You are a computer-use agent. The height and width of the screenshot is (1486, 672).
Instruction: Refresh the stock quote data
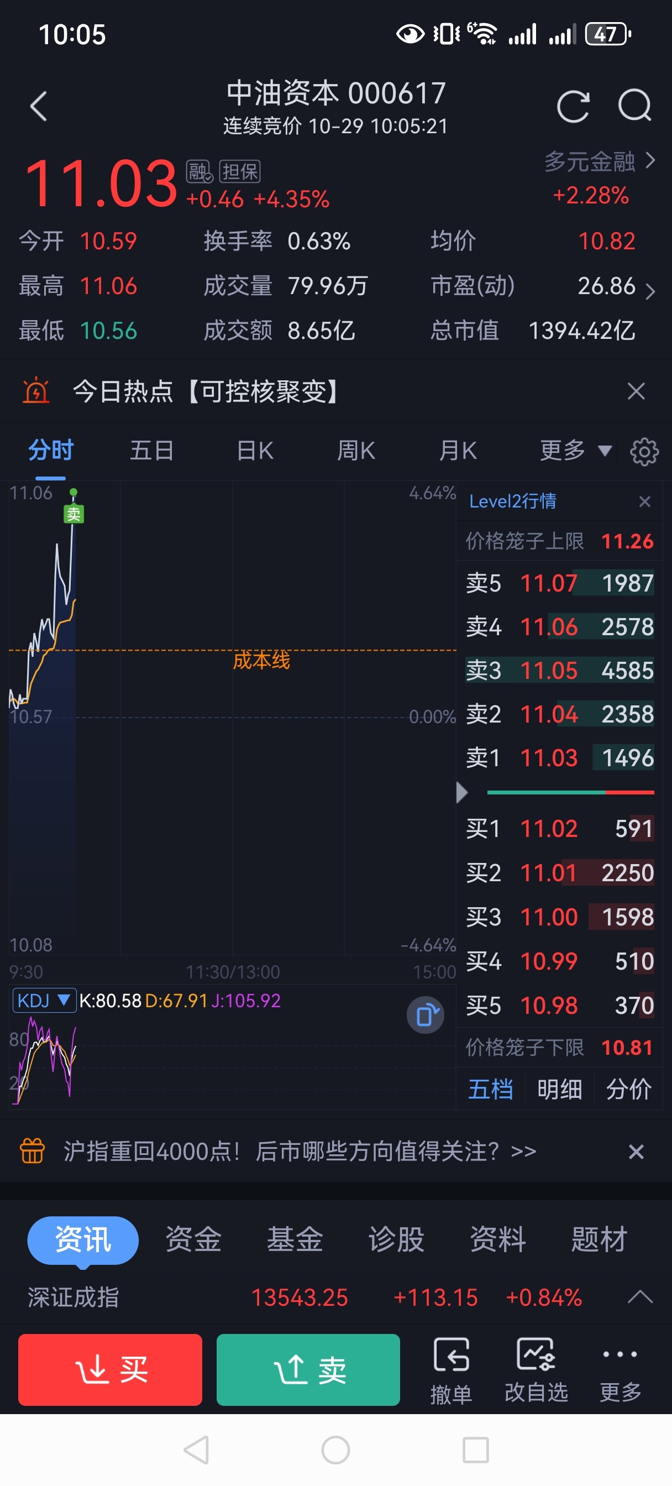(574, 107)
